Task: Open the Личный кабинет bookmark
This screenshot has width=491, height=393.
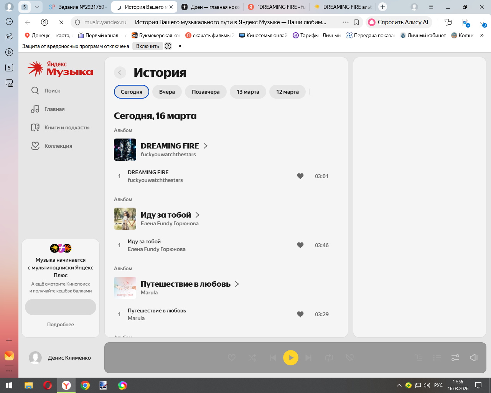Action: 423,35
